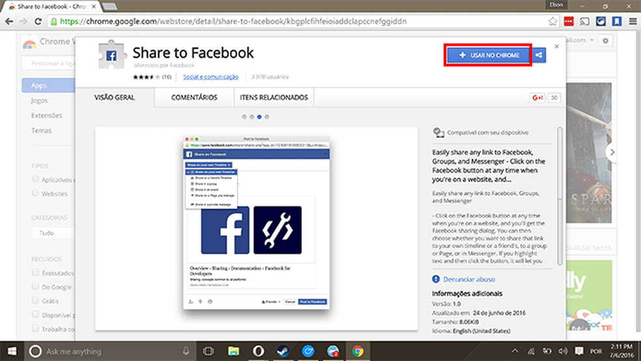Open Opera browser from the taskbar
The height and width of the screenshot is (361, 641).
259,351
